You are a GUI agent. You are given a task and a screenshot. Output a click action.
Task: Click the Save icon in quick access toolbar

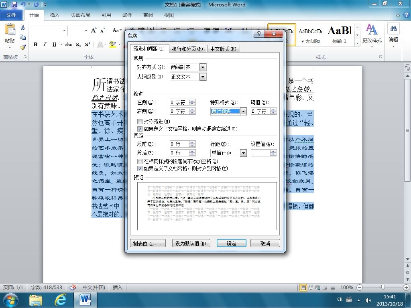pyautogui.click(x=14, y=4)
